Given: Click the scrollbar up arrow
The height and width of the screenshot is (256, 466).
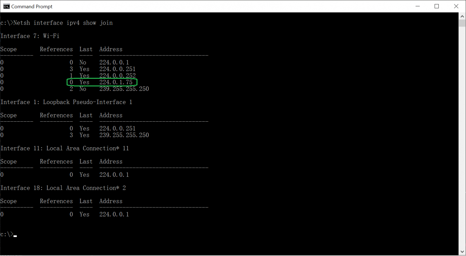Looking at the screenshot, I should 462,16.
